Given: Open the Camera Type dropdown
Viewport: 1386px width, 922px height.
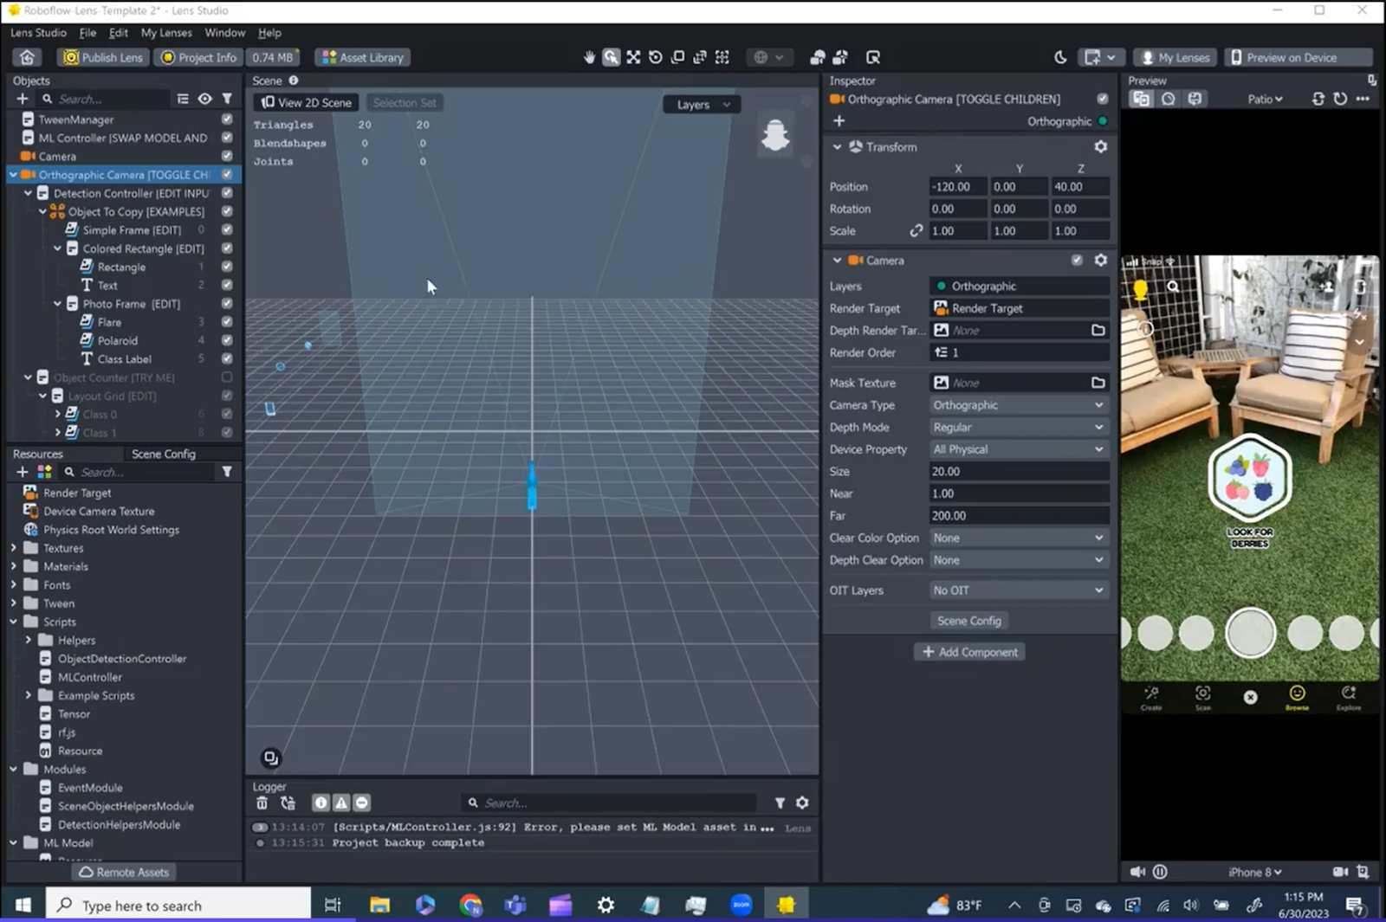Looking at the screenshot, I should [1018, 405].
